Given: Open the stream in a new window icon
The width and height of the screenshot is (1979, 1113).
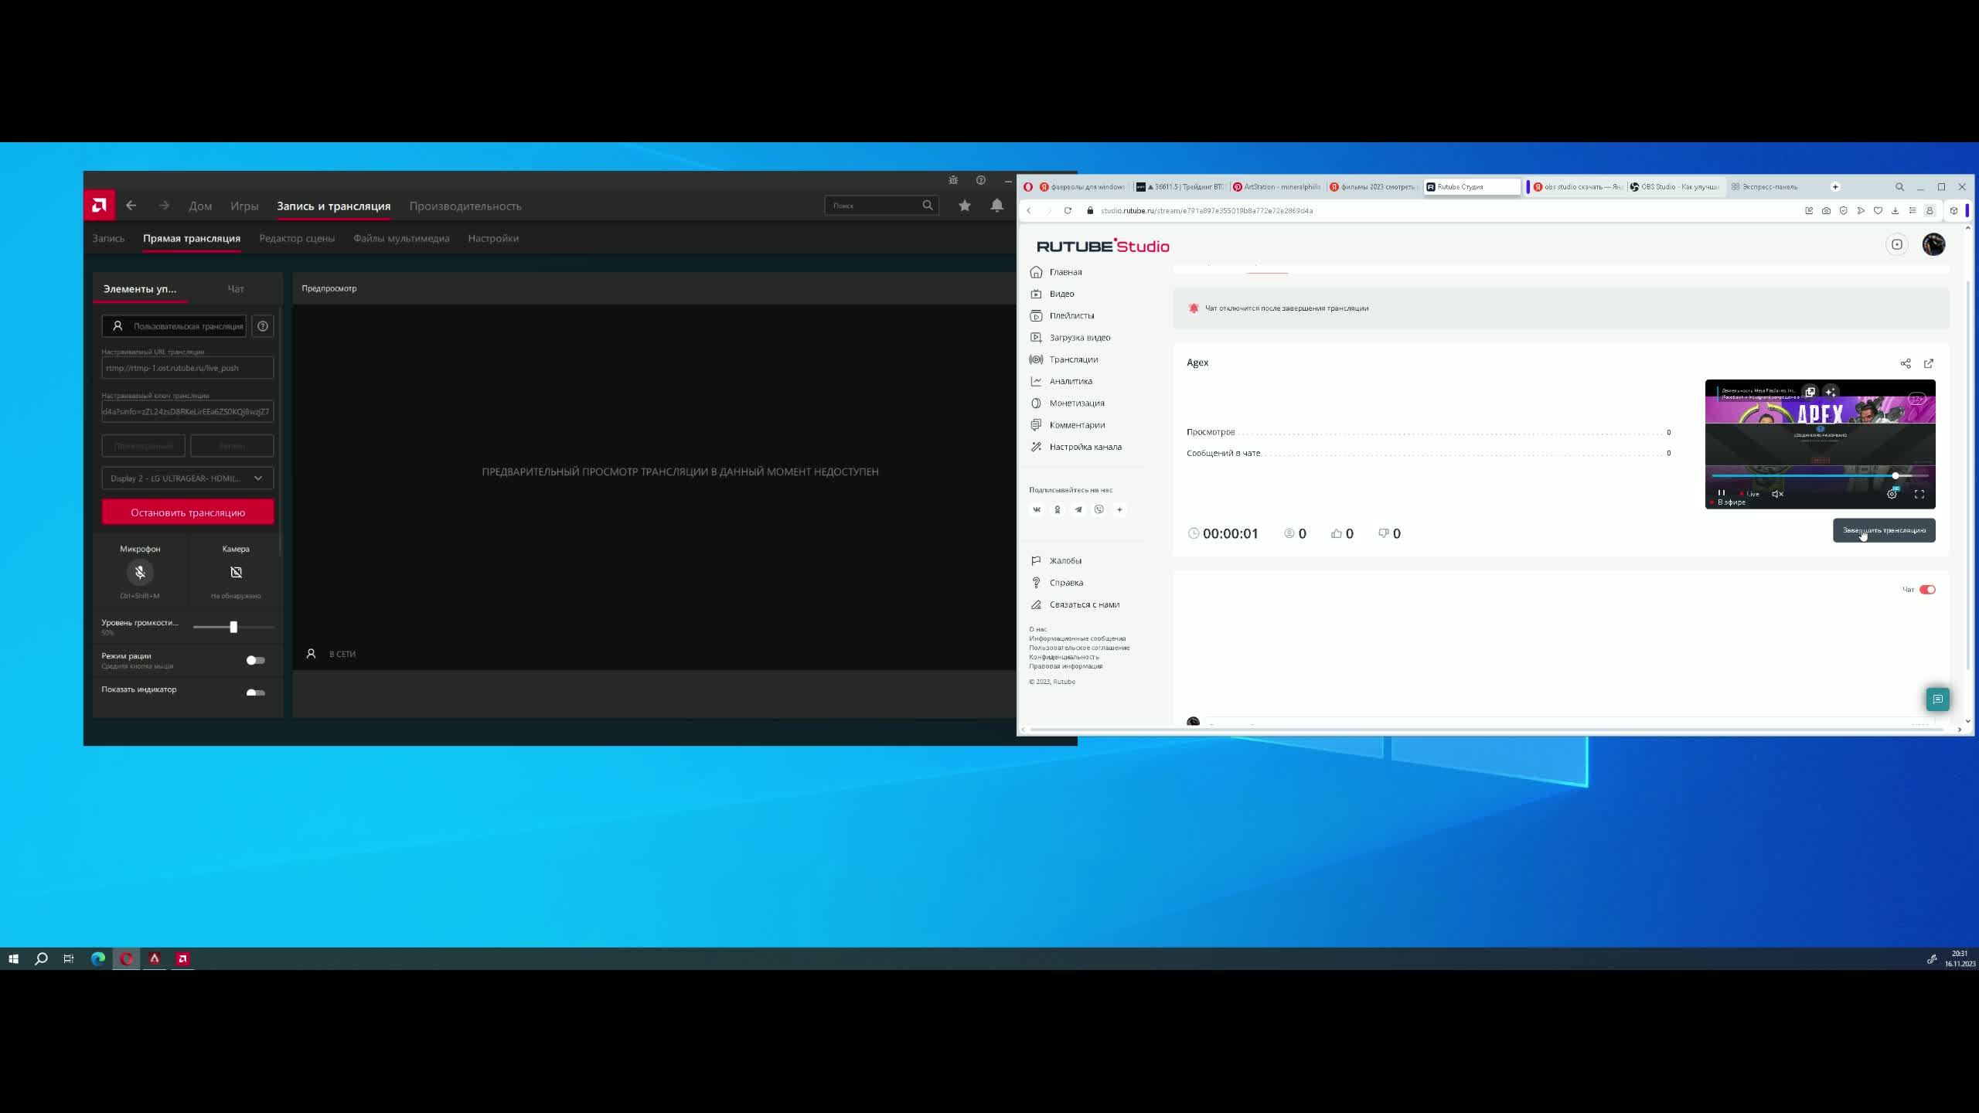Looking at the screenshot, I should coord(1929,363).
